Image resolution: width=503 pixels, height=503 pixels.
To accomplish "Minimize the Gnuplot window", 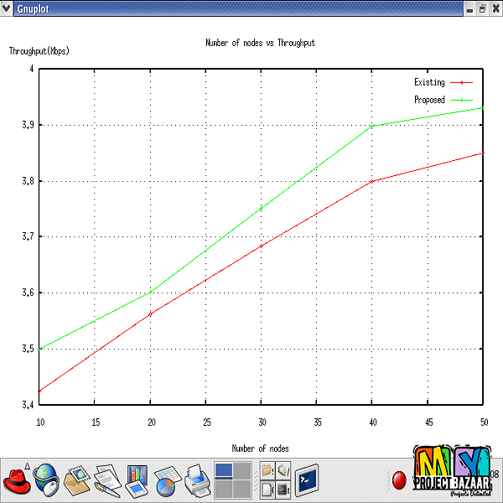I will pyautogui.click(x=469, y=8).
